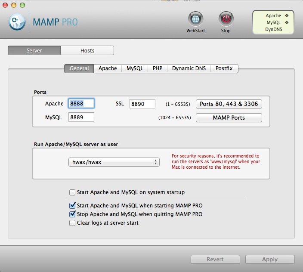Click the Apache status indicator diamond

pyautogui.click(x=287, y=15)
